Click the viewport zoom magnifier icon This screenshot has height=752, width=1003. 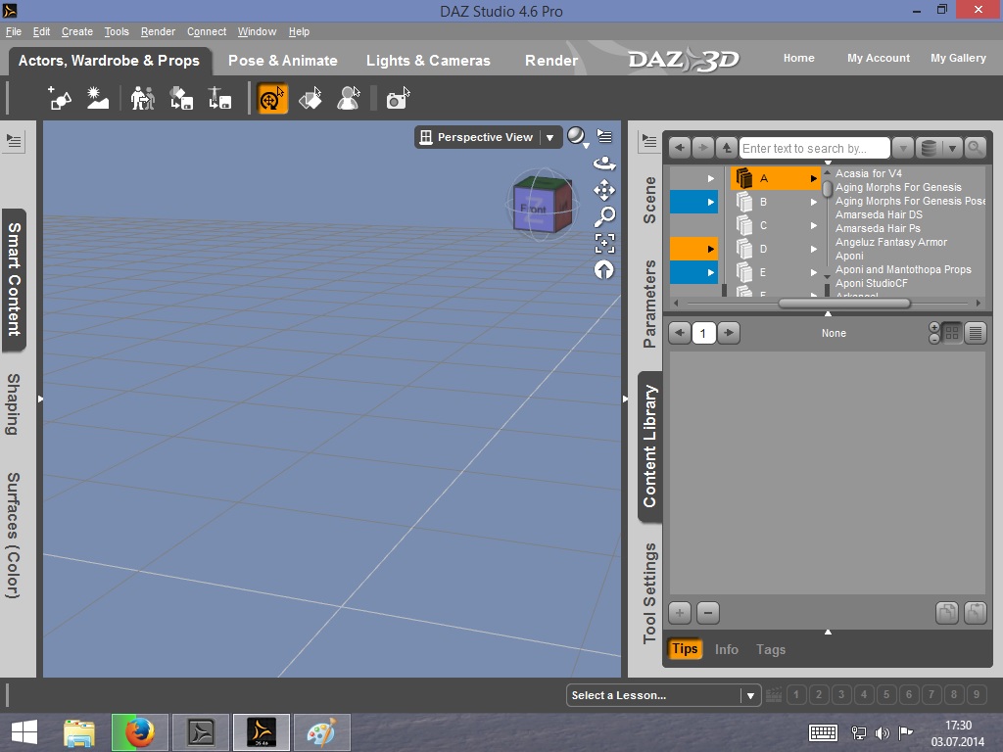604,216
